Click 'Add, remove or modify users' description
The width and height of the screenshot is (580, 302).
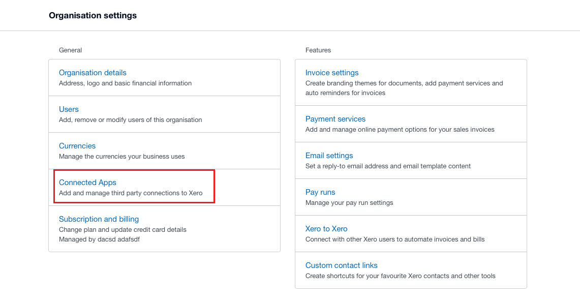pyautogui.click(x=130, y=120)
